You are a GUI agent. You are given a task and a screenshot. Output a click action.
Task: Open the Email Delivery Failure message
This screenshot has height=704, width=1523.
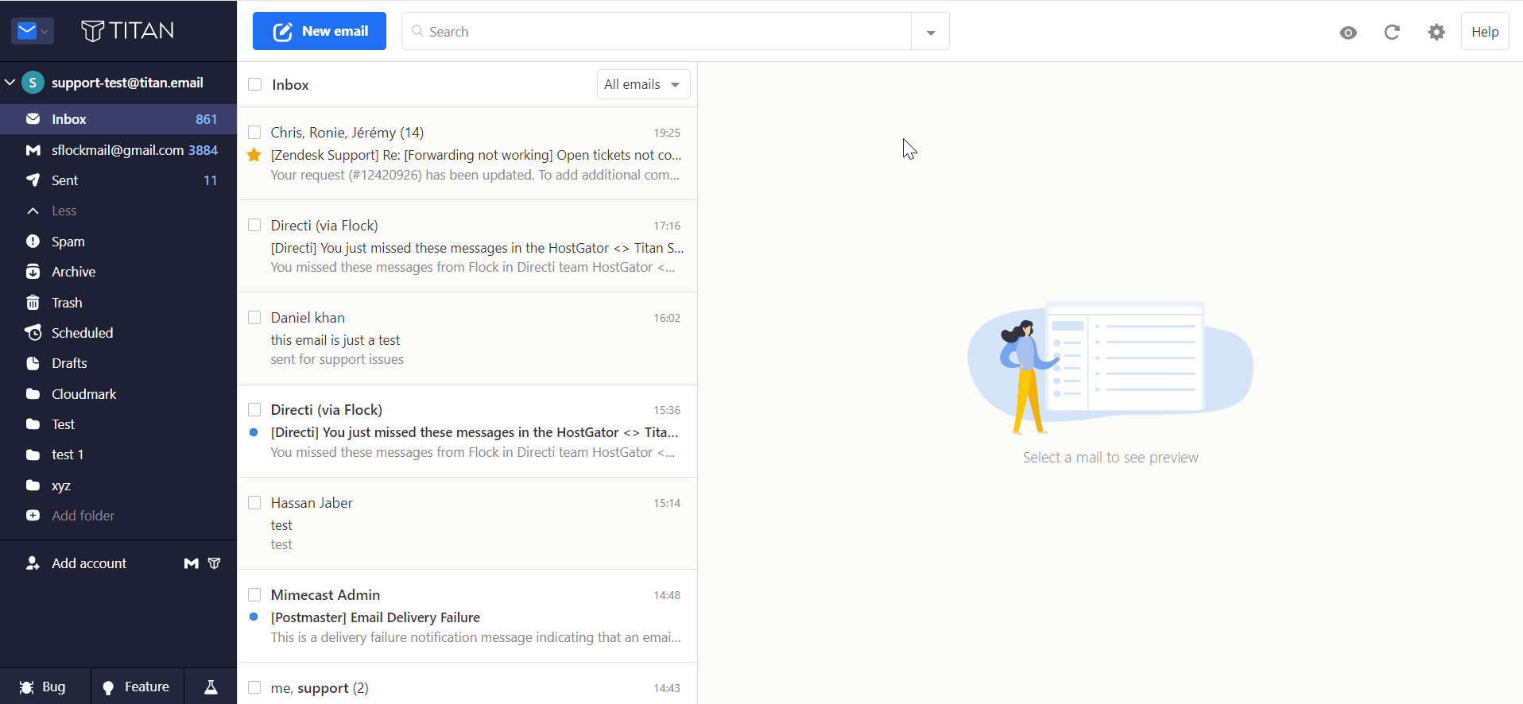click(467, 616)
